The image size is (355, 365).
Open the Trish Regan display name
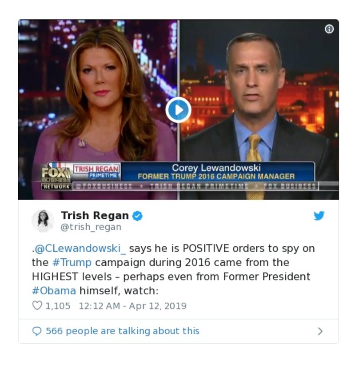[x=95, y=216]
